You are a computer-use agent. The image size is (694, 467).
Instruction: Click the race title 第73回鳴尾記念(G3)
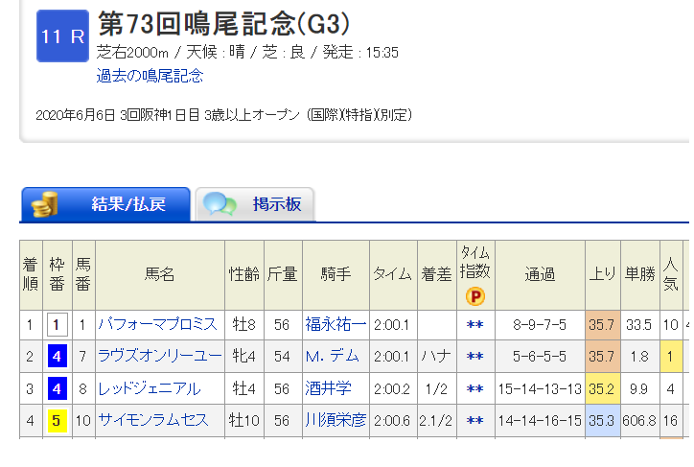pos(224,24)
